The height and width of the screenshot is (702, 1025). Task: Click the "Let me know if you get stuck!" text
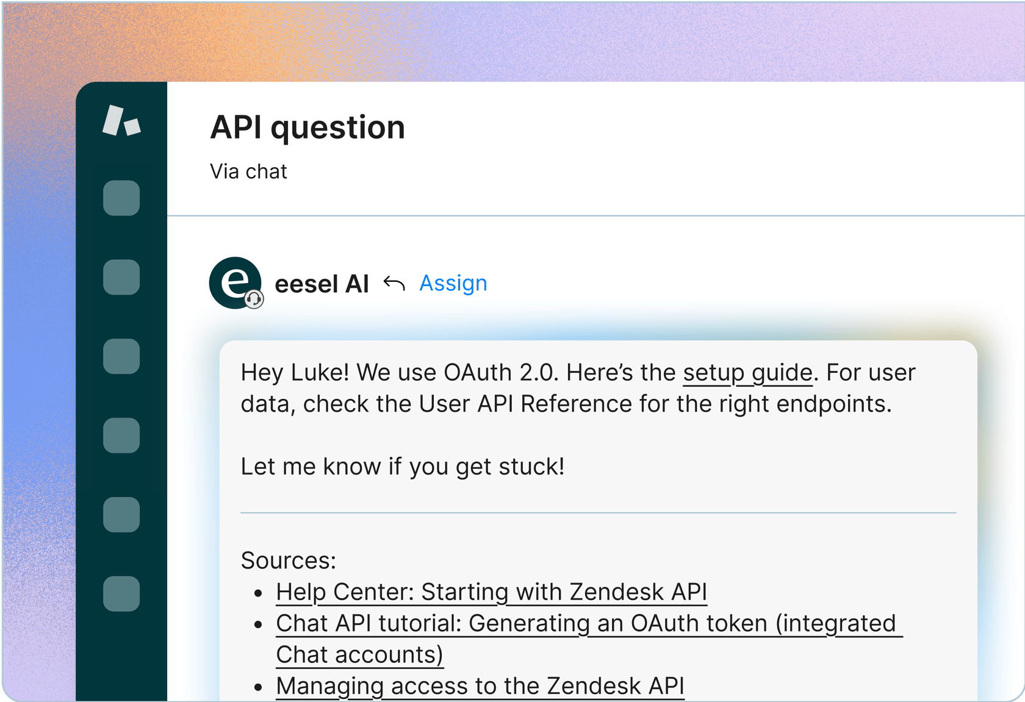tap(403, 467)
